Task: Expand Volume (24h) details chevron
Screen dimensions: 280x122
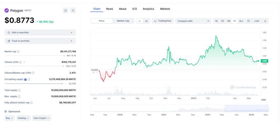Action: tap(24, 62)
